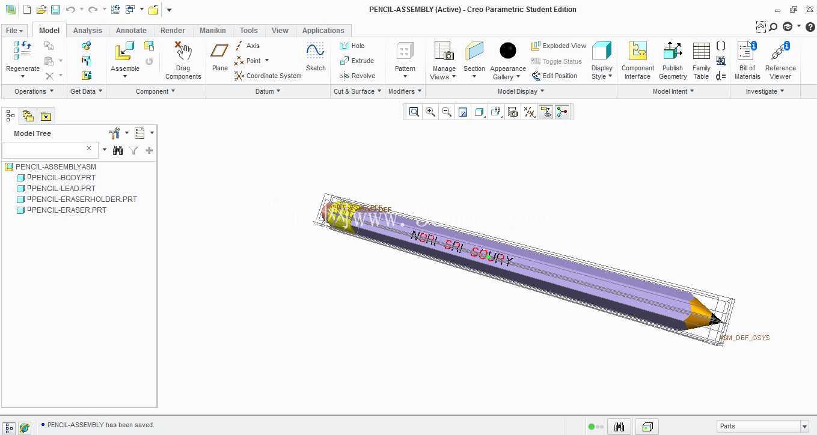Open the Pattern tool

tap(405, 52)
